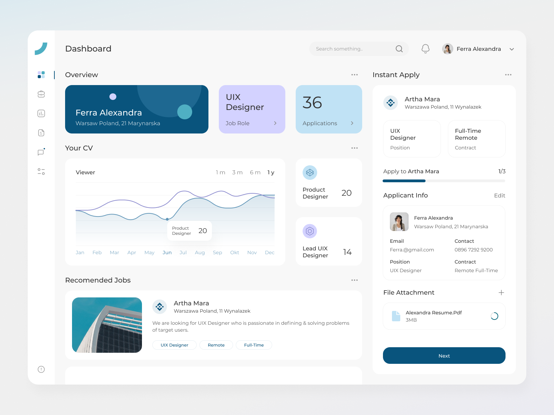Switch chart view to 6m range
Screen dimensions: 554x415
255,172
